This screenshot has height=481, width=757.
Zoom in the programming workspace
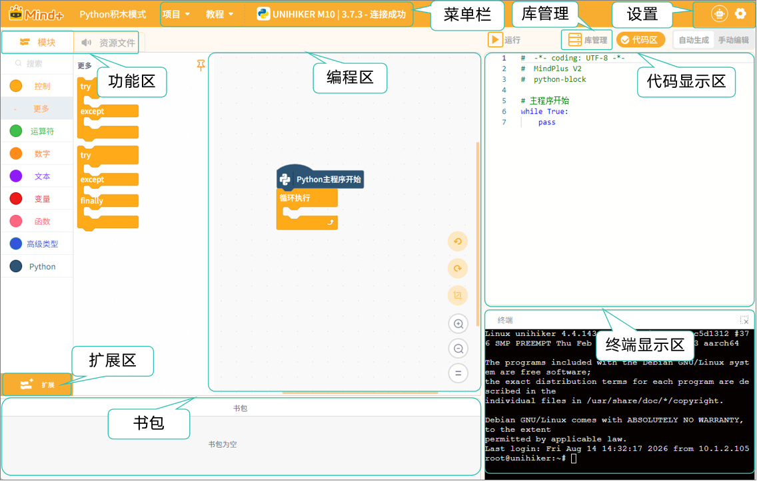[458, 324]
